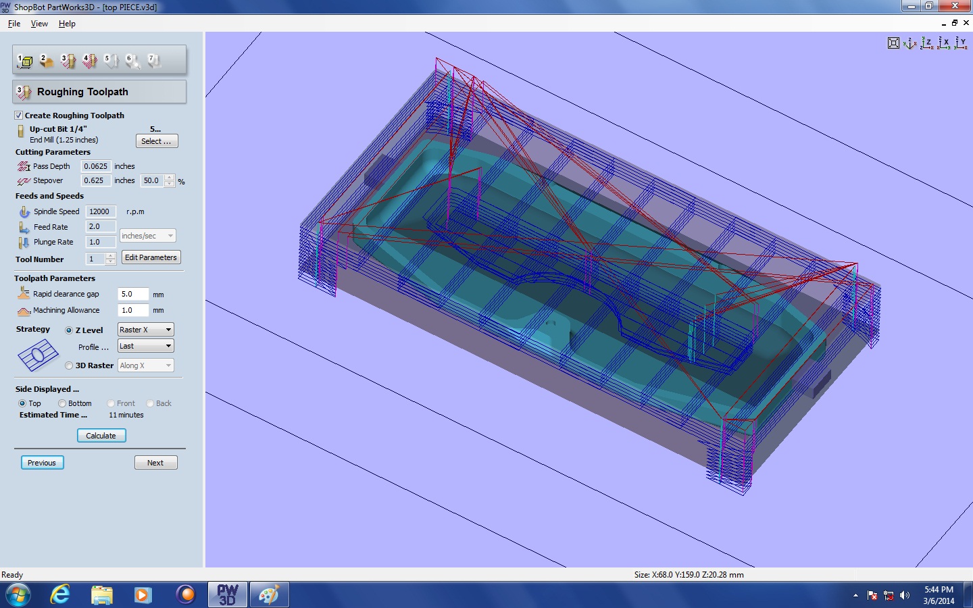This screenshot has width=973, height=608.
Task: Open the File menu
Action: click(x=14, y=24)
